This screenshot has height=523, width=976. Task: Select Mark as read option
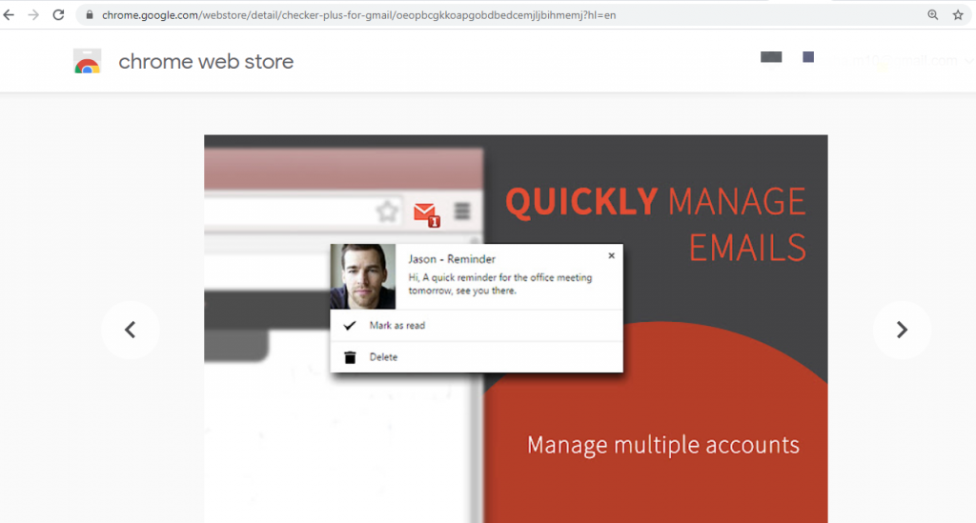(x=477, y=325)
